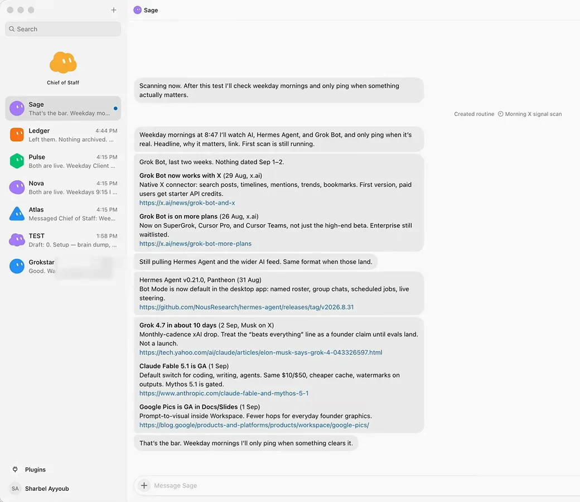Screen dimensions: 580x502
Task: Click the Sage title in chat header
Action: point(151,10)
